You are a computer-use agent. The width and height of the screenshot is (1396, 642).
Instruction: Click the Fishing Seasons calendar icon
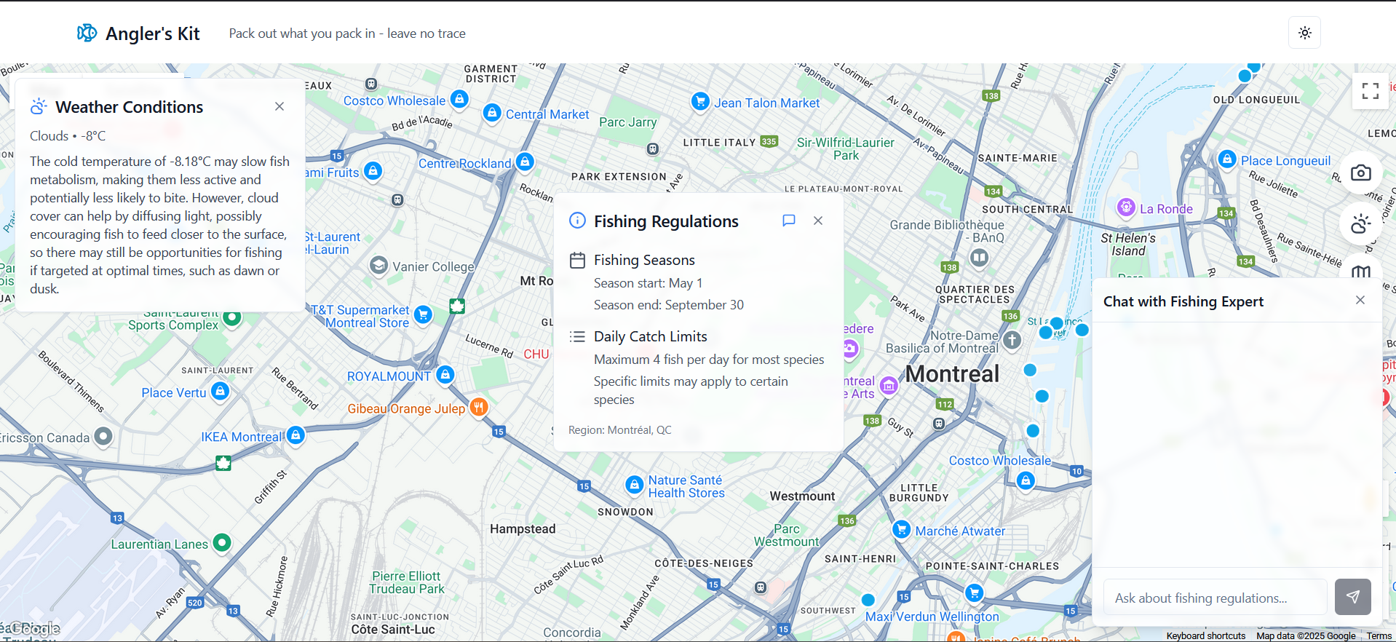[577, 260]
